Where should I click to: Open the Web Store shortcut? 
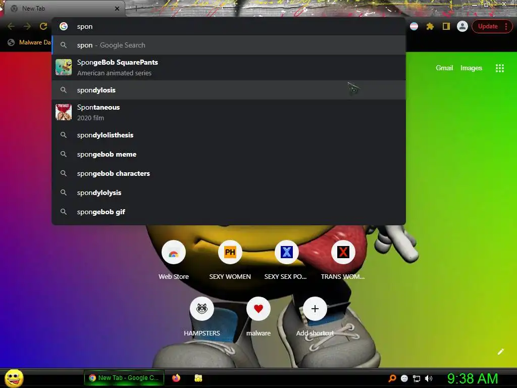click(174, 252)
